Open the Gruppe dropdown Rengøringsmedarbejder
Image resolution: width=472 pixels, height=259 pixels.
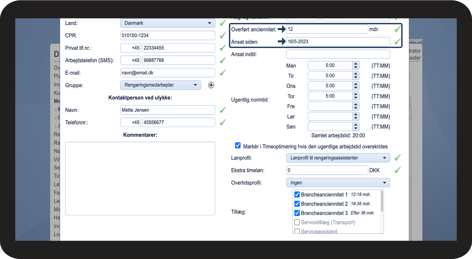160,85
